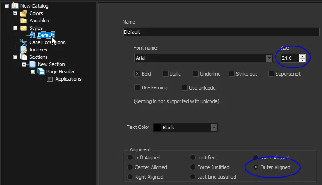Select the Applications tree item
This screenshot has width=322, height=185.
68,79
